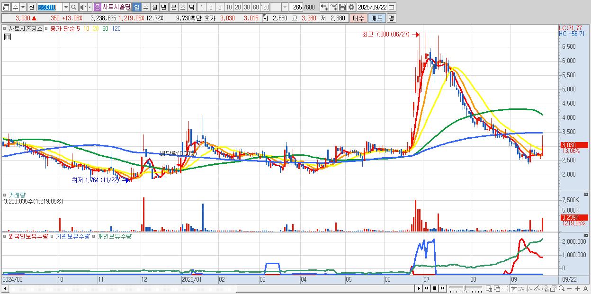Click the stop square button

click(435, 288)
